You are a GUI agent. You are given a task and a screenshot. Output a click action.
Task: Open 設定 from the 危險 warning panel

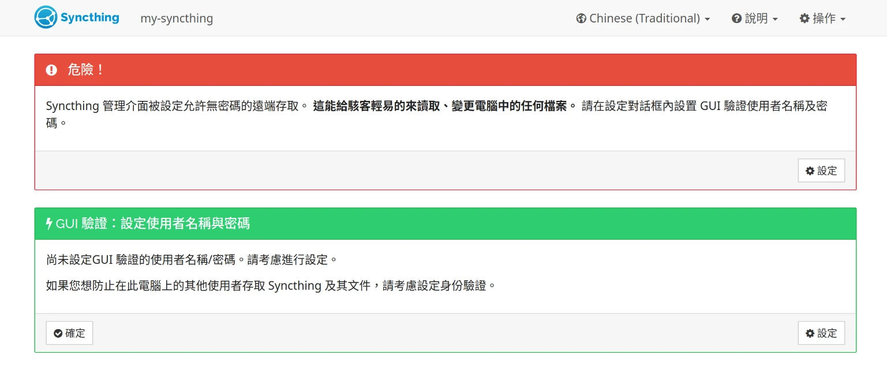pos(821,171)
